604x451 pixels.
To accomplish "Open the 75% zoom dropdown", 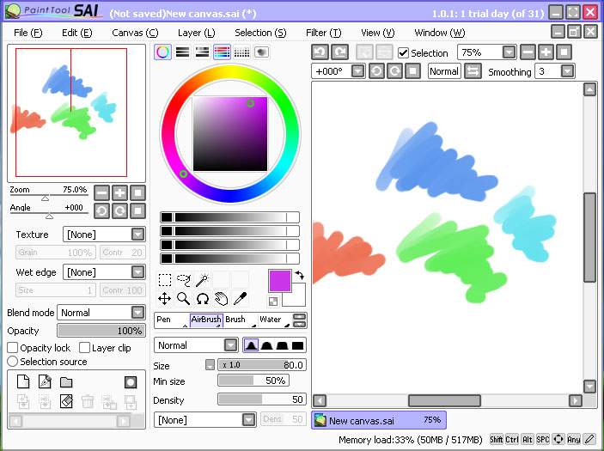I will click(x=509, y=52).
